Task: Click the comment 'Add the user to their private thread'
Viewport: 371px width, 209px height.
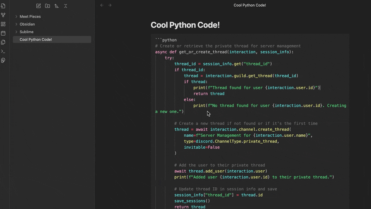Action: [220, 165]
